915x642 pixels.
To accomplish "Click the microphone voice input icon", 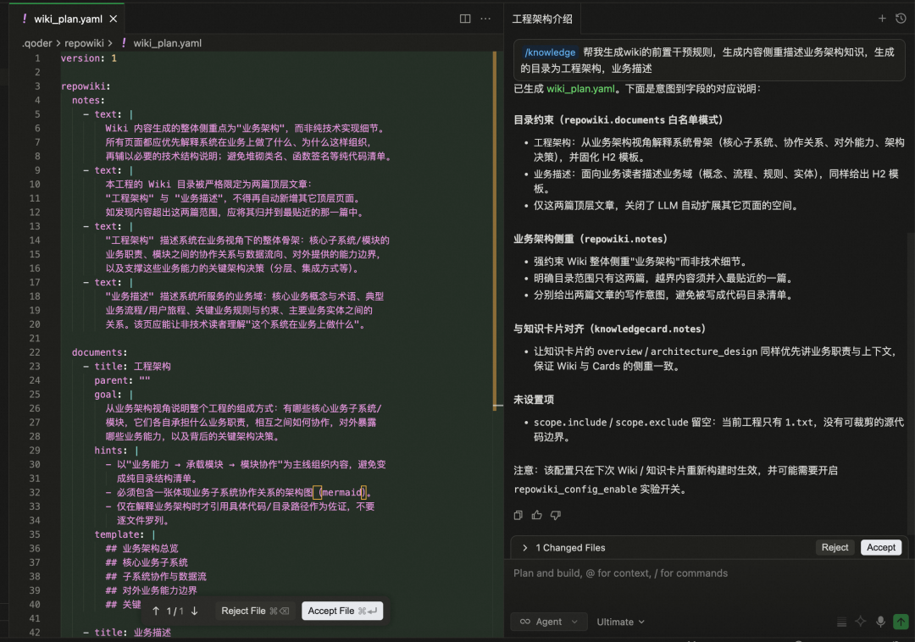I will [880, 622].
